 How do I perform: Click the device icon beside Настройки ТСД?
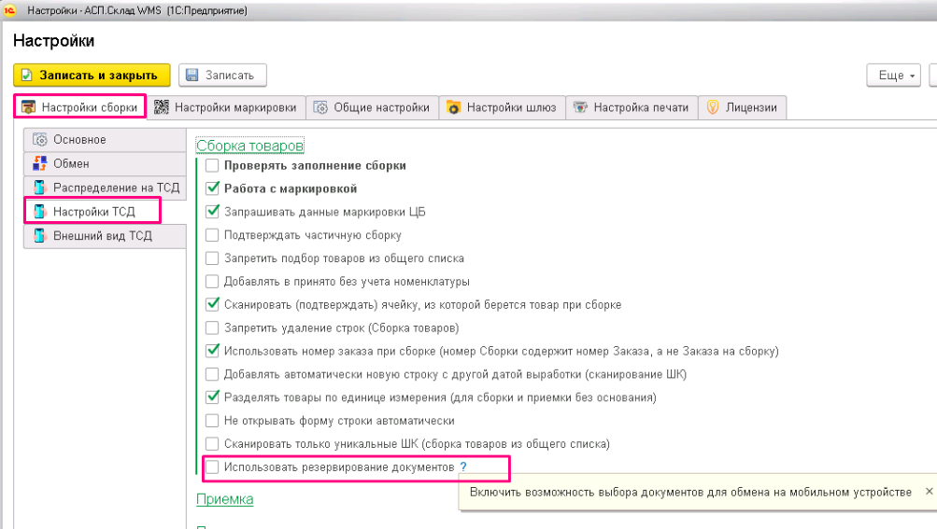[x=40, y=212]
